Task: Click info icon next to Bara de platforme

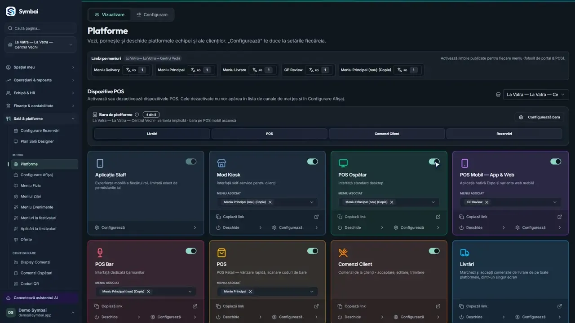Action: click(x=137, y=114)
